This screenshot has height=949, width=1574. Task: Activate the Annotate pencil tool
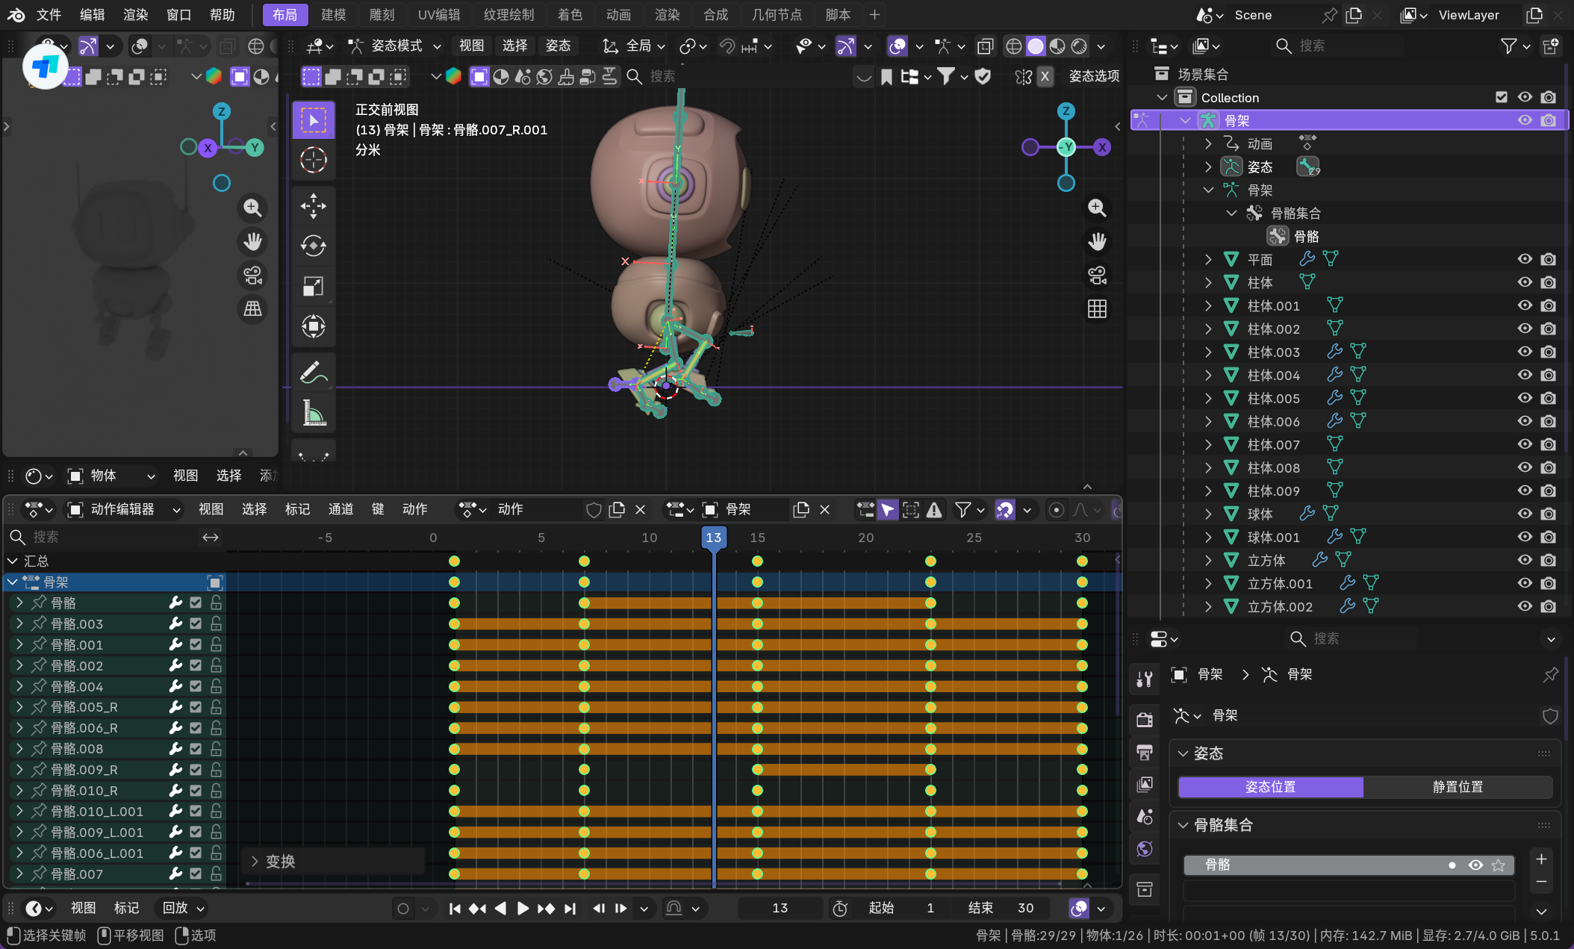314,373
